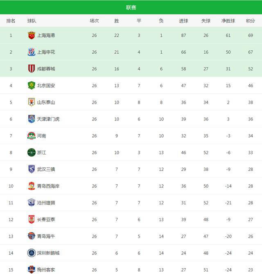This screenshot has width=262, height=274.
Task: Click the Tianjin Jinmen Tiger (天津津门虎) logo
Action: [x=32, y=119]
